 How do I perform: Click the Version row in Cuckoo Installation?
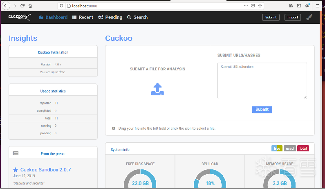pos(53,65)
